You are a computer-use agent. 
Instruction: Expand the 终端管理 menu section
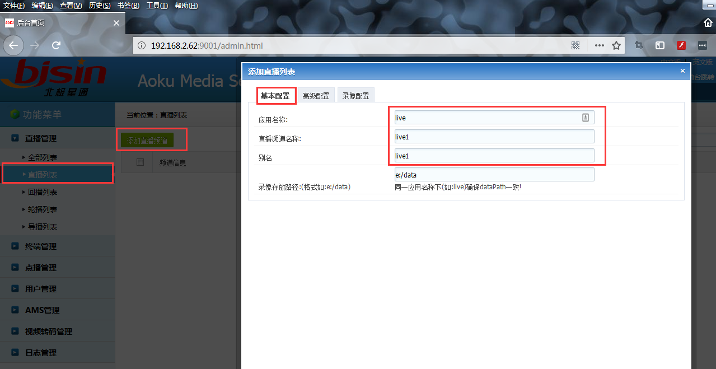pyautogui.click(x=57, y=246)
